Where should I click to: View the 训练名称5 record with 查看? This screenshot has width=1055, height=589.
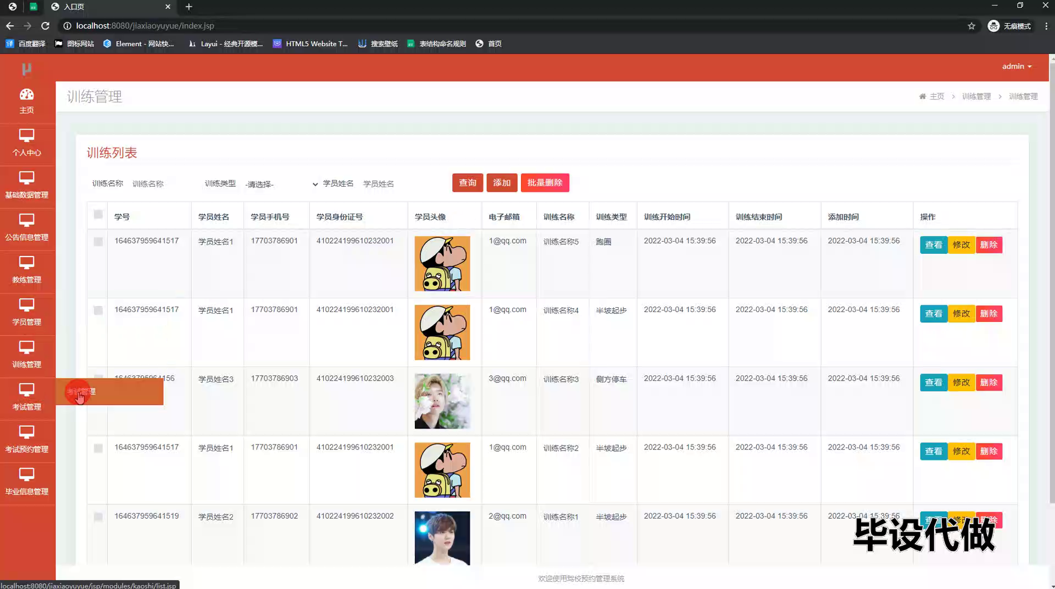point(934,245)
